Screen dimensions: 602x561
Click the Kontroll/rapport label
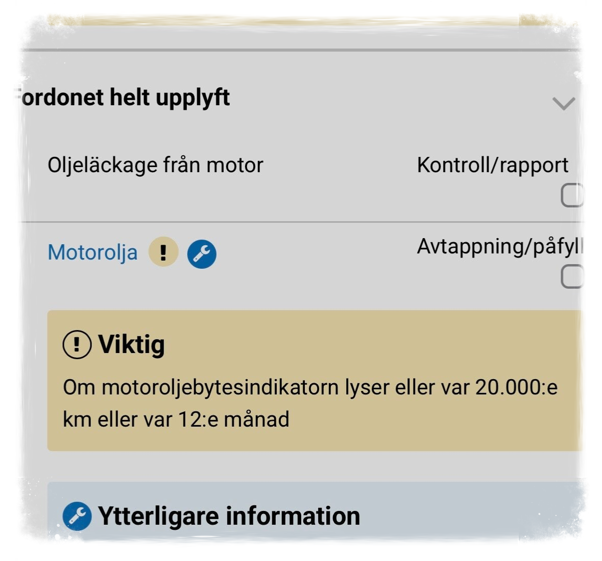click(492, 165)
